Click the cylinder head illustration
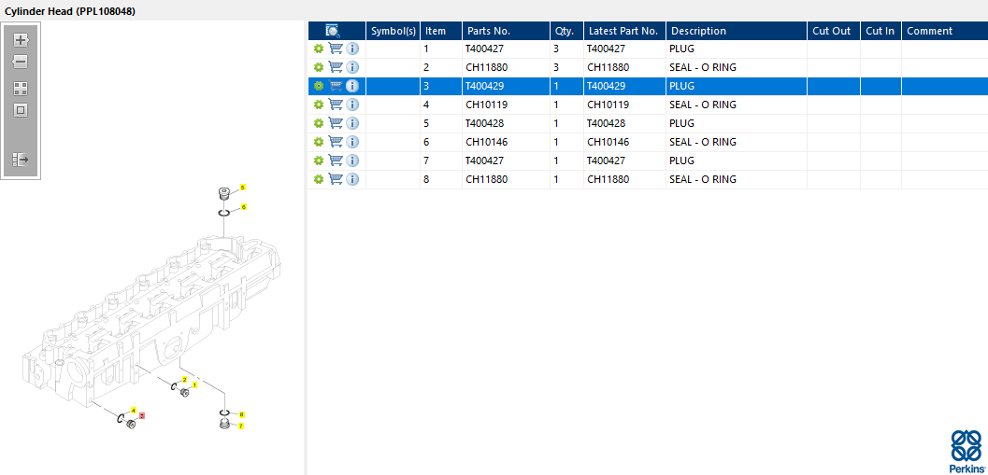 tap(151, 321)
